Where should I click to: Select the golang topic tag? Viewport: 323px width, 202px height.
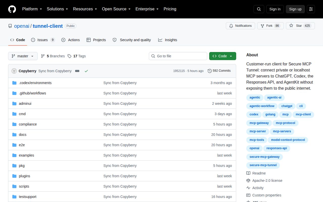[x=270, y=114]
